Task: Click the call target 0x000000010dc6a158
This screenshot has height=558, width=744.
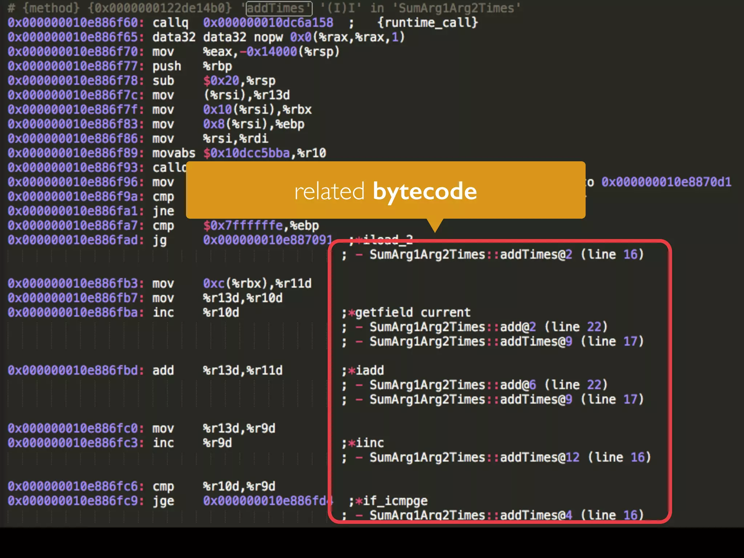Action: (268, 23)
